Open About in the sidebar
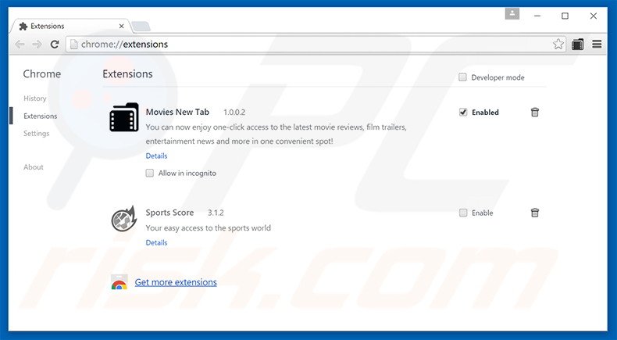Image resolution: width=617 pixels, height=340 pixels. 34,167
